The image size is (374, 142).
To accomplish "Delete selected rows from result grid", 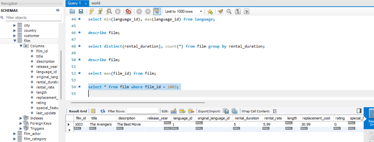I will pos(191,111).
